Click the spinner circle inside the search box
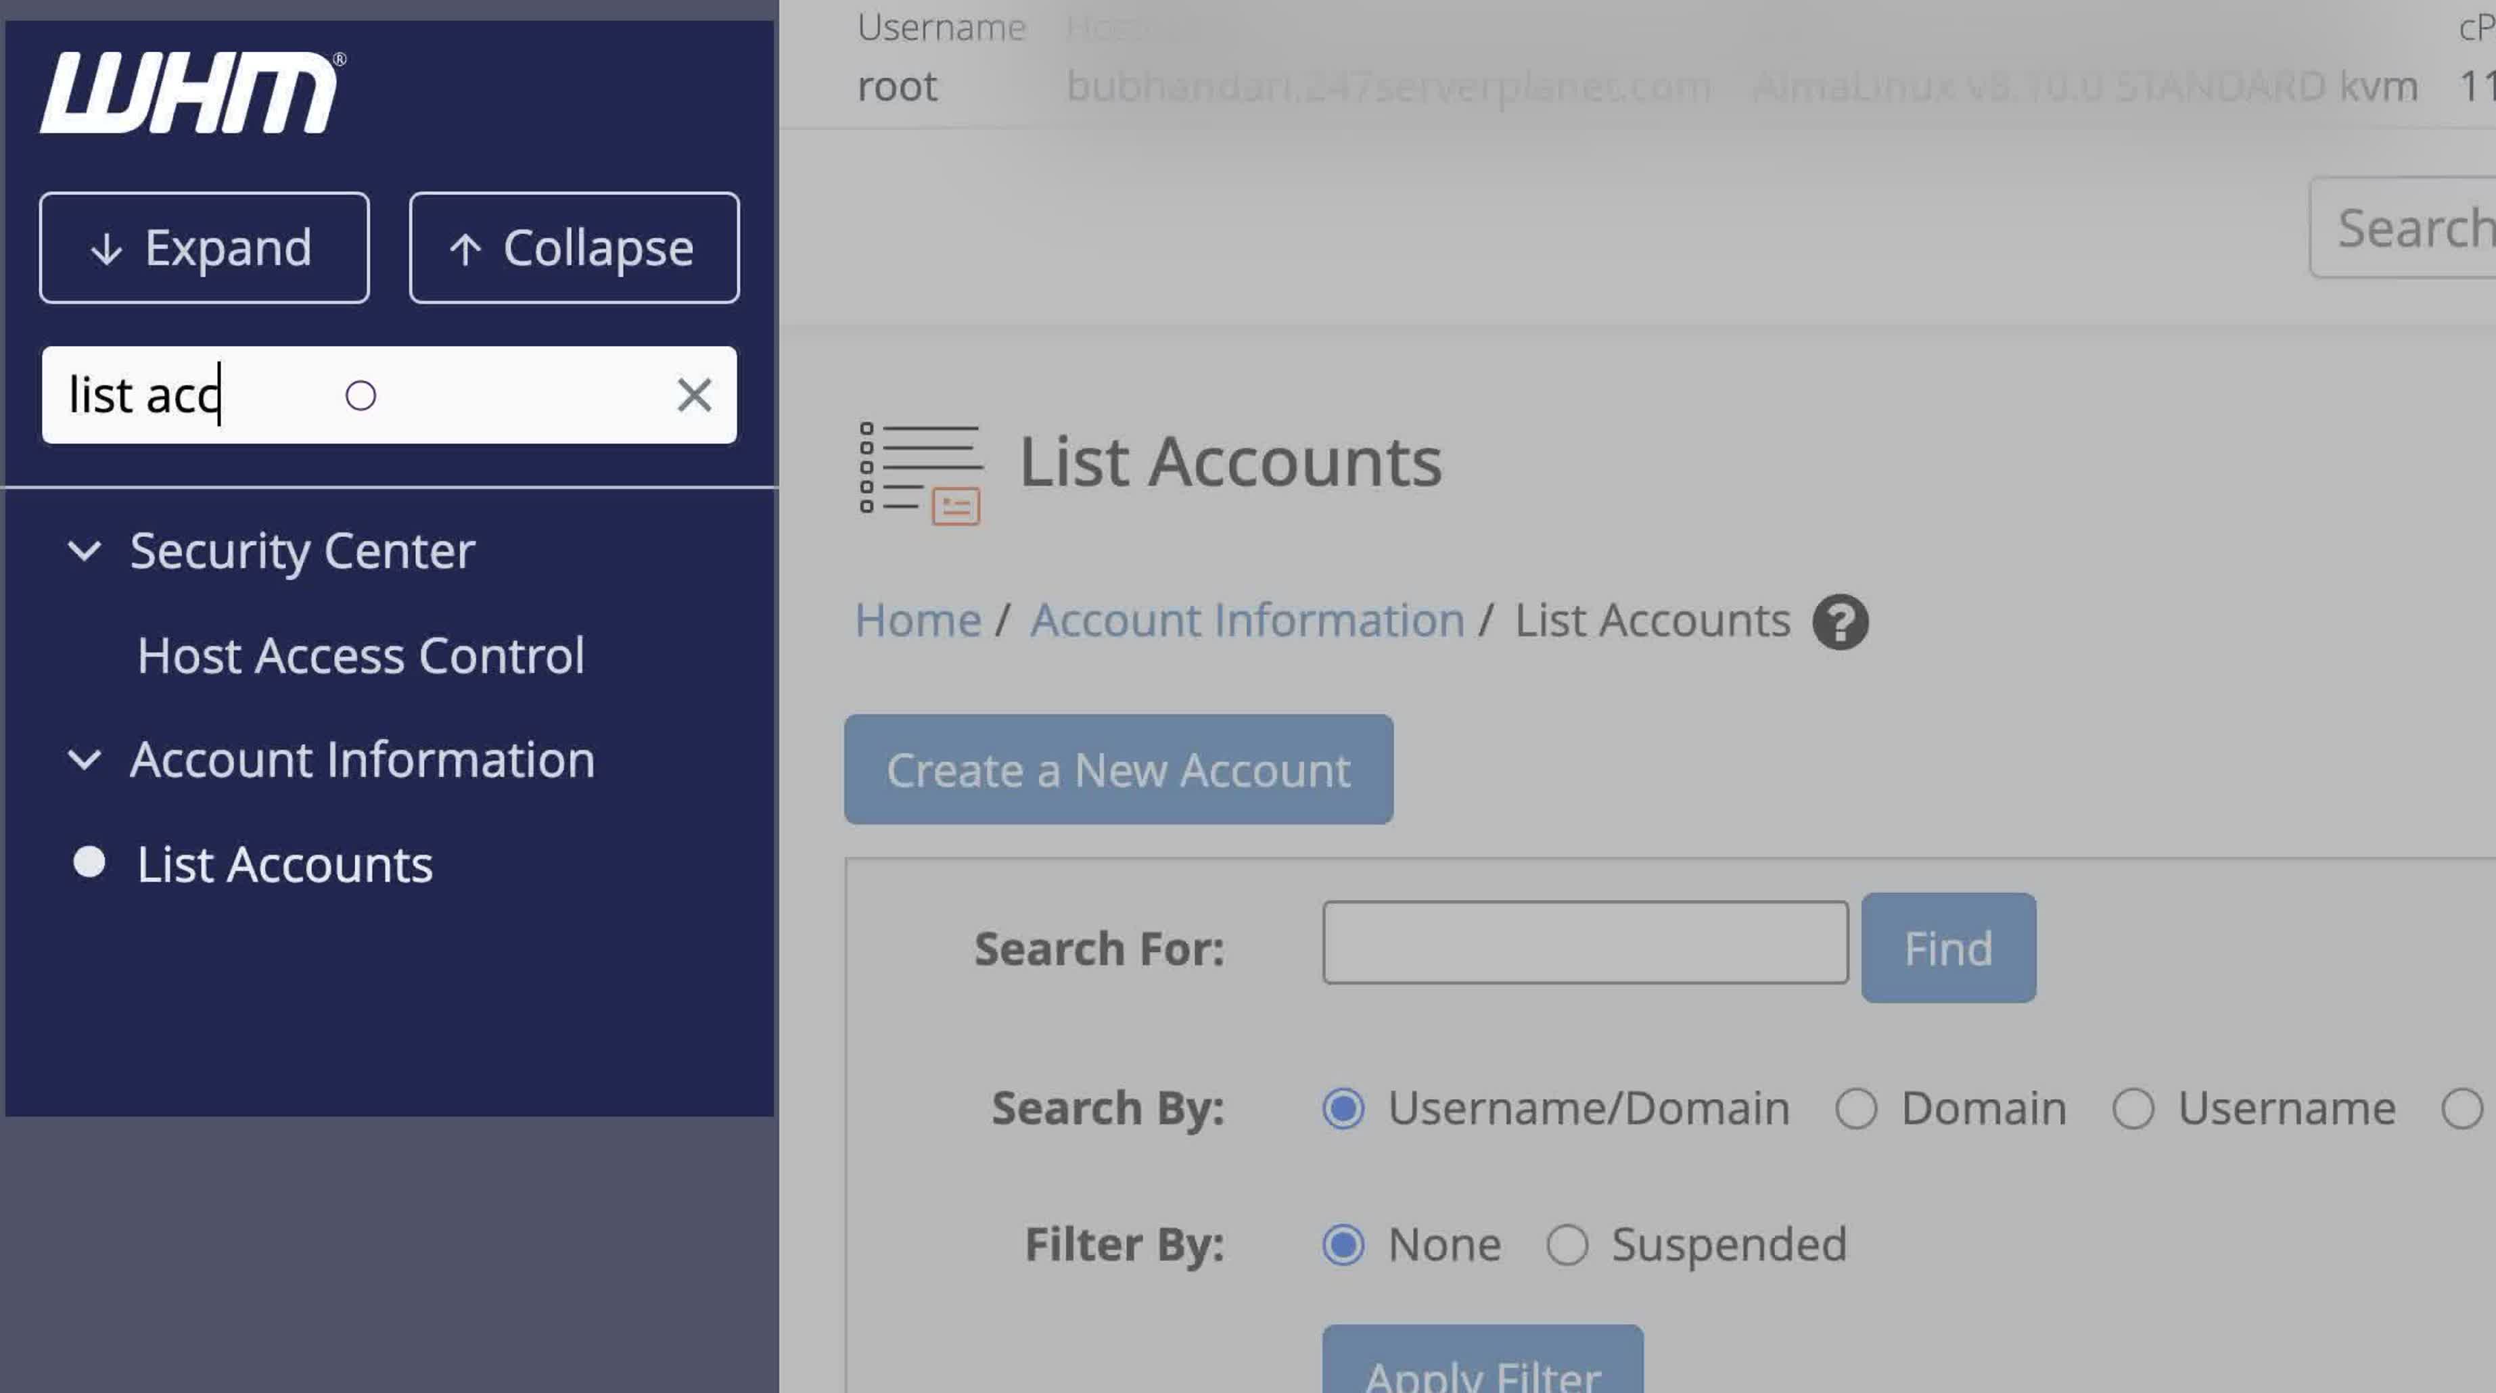The width and height of the screenshot is (2496, 1393). click(361, 396)
